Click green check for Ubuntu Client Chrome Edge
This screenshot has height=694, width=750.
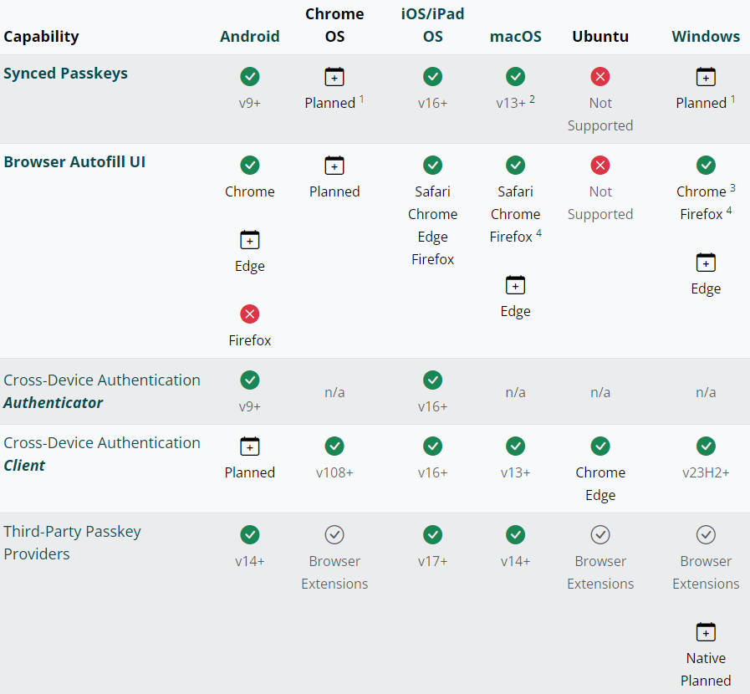pyautogui.click(x=599, y=447)
